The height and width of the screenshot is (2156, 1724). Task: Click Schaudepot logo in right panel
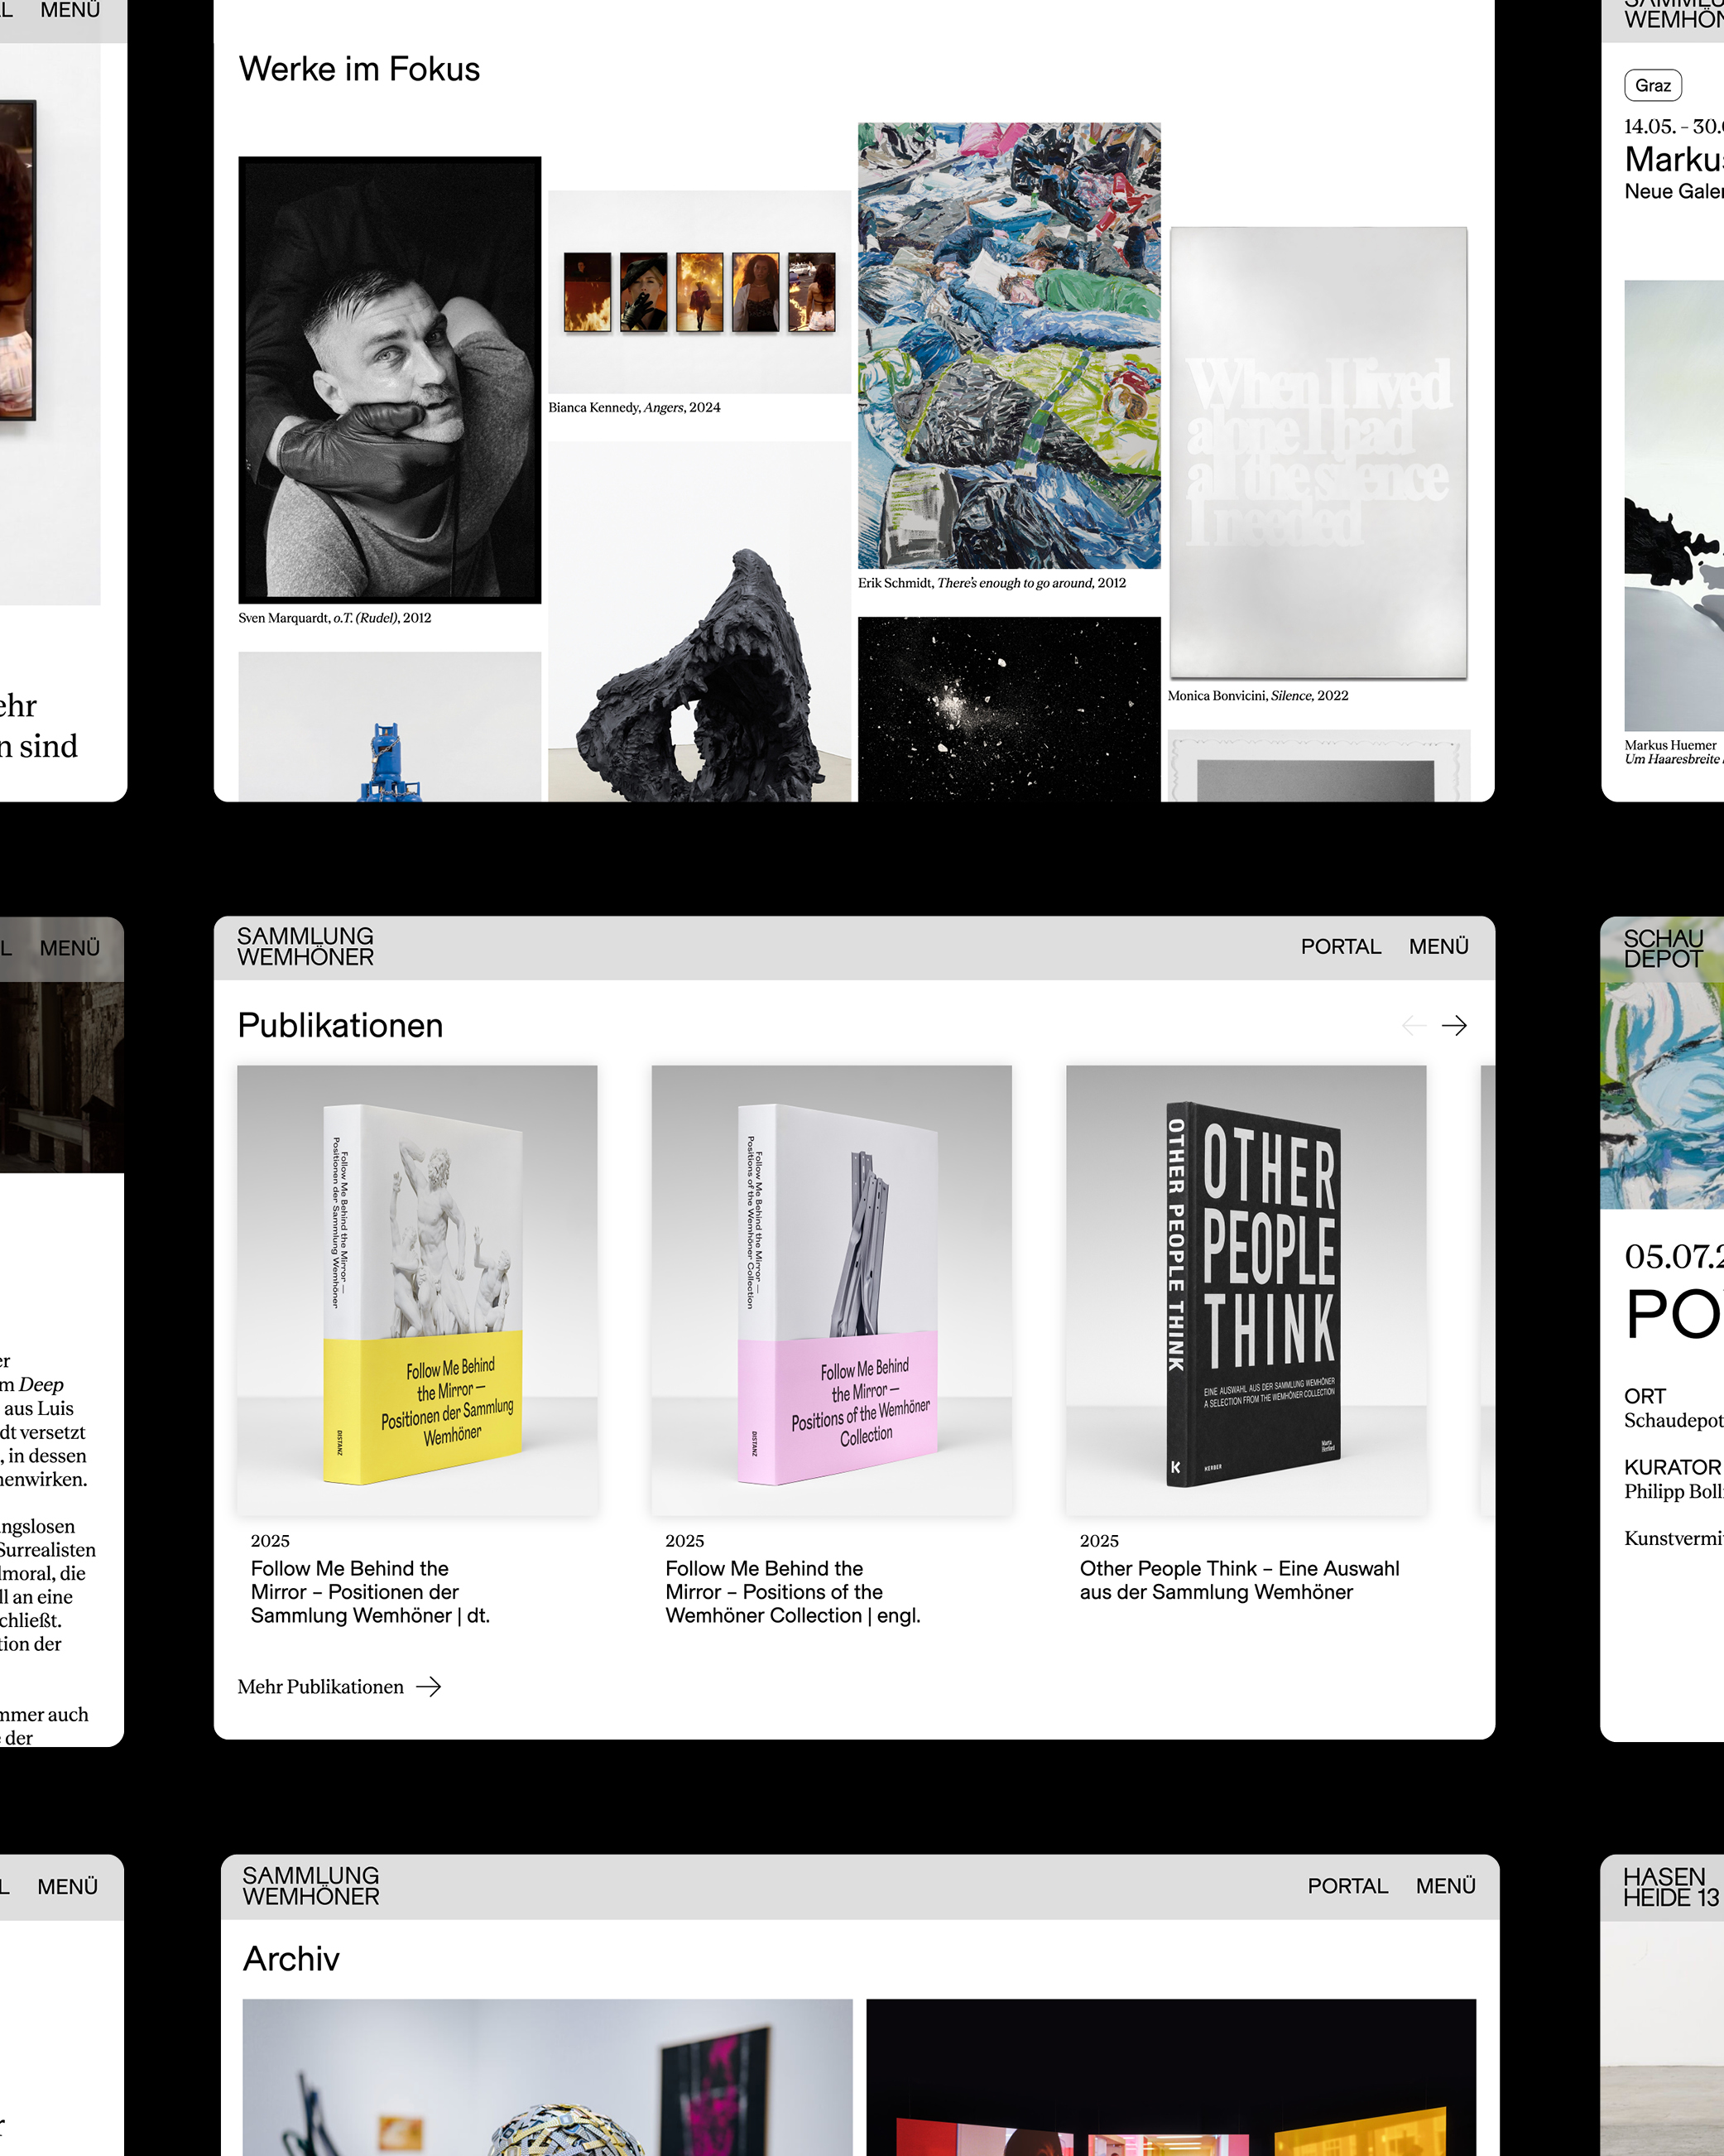pyautogui.click(x=1663, y=948)
